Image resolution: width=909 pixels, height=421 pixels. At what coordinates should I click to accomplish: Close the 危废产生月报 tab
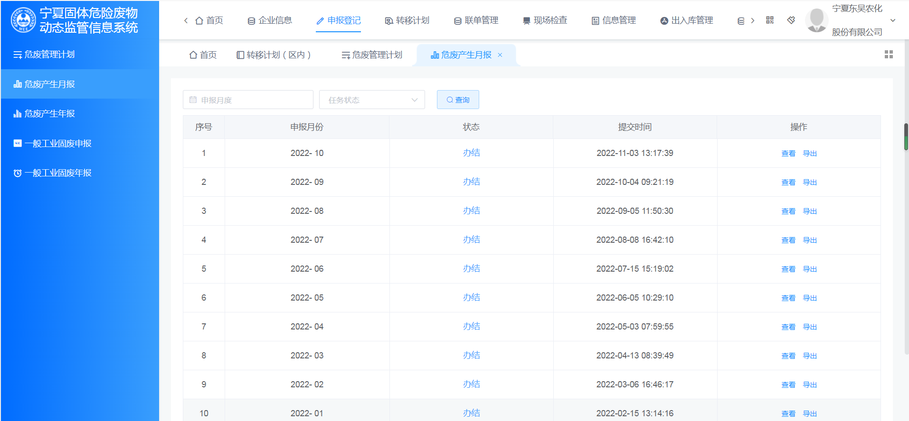point(500,55)
